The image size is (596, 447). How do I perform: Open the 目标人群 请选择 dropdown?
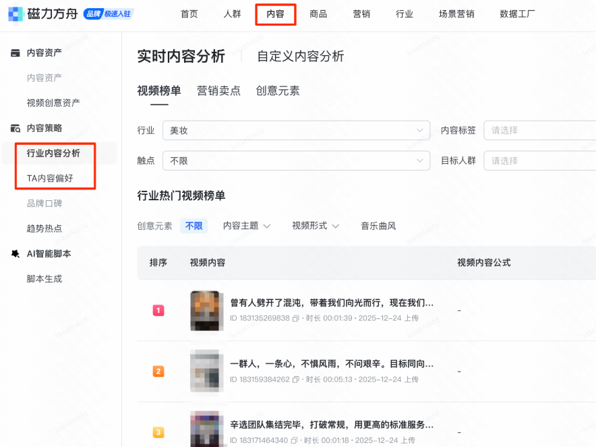coord(540,160)
